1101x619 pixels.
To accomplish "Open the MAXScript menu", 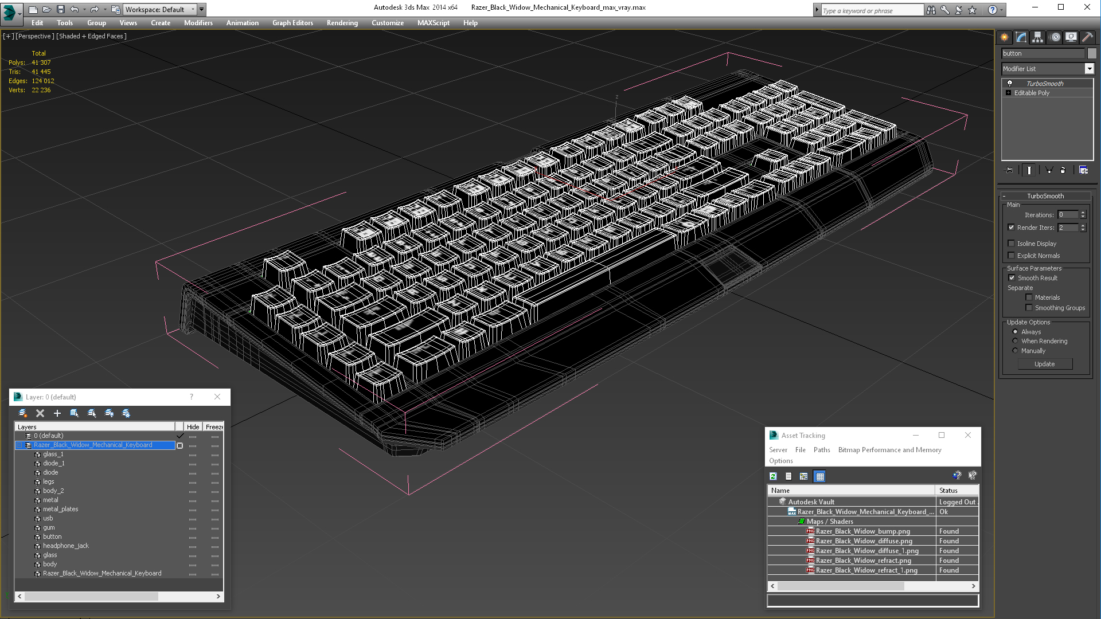I will [x=434, y=23].
